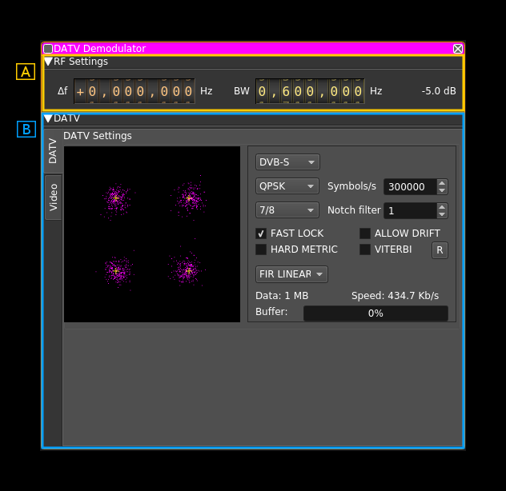The image size is (506, 491).
Task: Open the 7/8 FEC rate dropdown
Action: 287,210
